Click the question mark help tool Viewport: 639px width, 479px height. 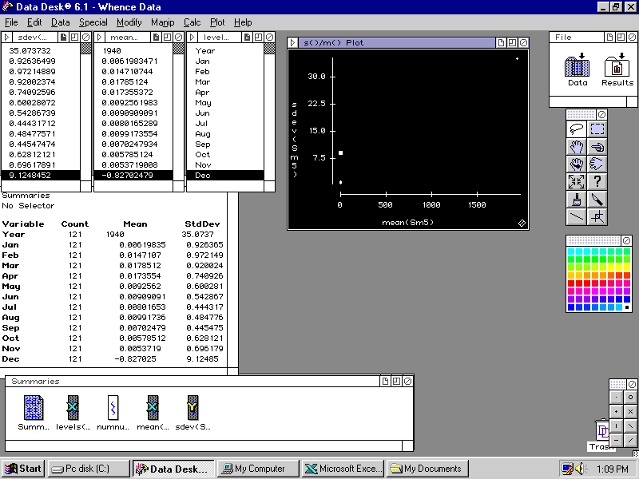pyautogui.click(x=597, y=181)
